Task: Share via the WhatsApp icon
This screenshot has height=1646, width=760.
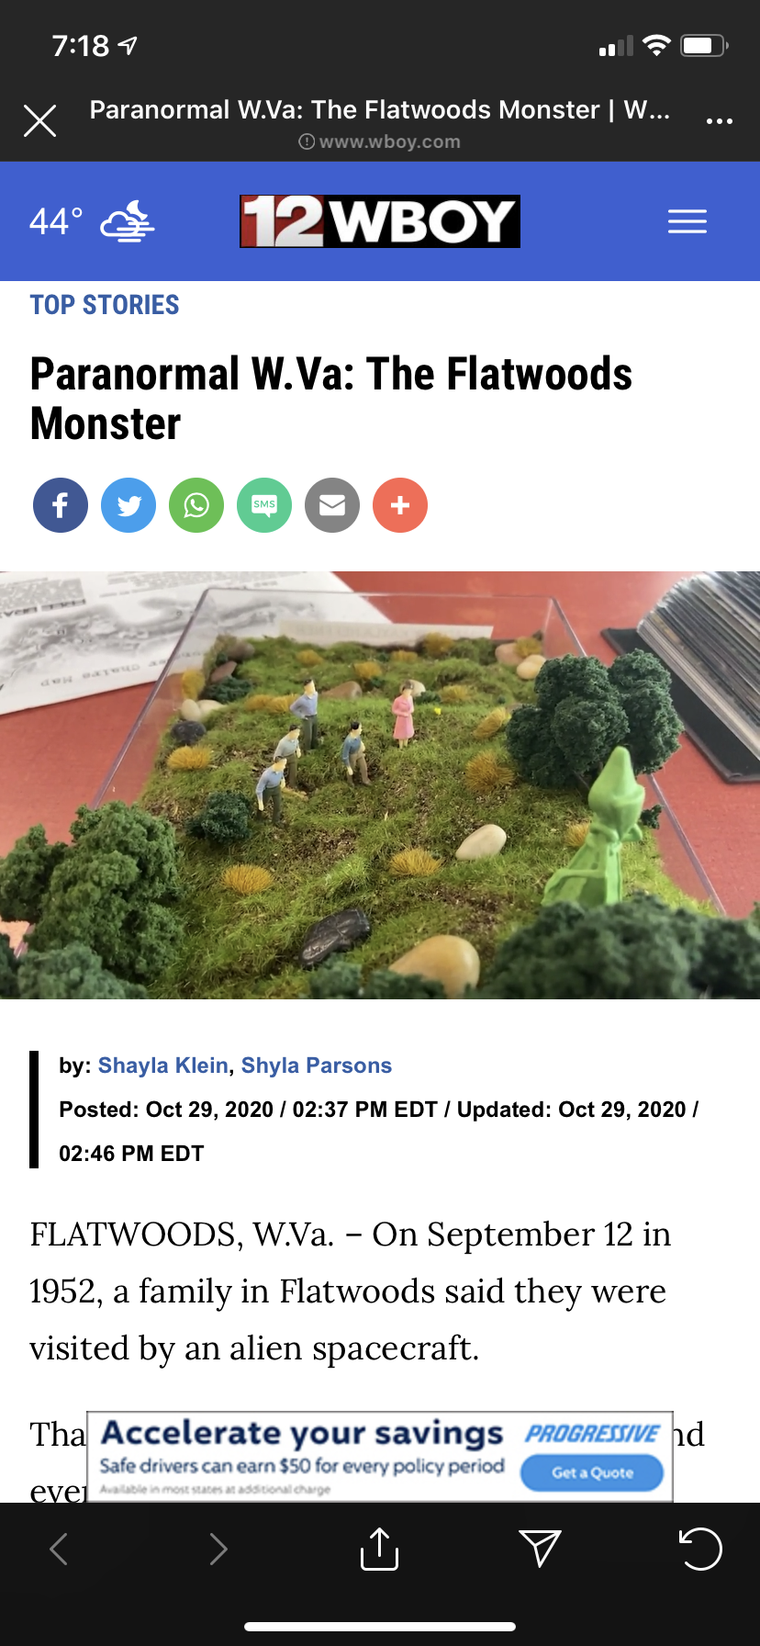Action: click(196, 505)
